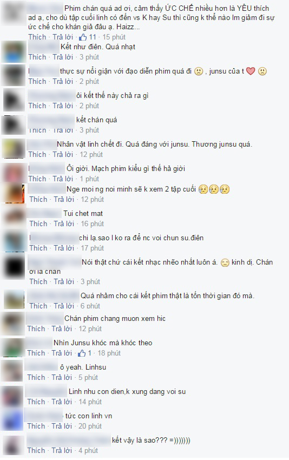Like the comment 'ôi kết thế này chả ra gì'
This screenshot has width=289, height=460.
[x=37, y=106]
